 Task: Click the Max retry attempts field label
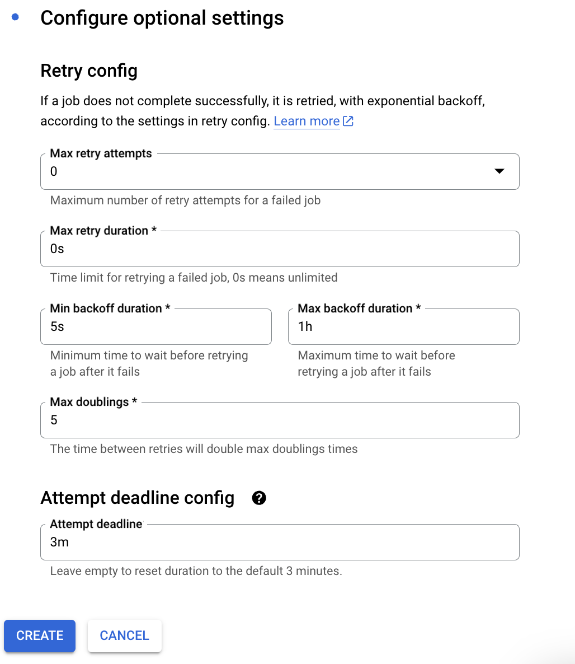pos(101,153)
